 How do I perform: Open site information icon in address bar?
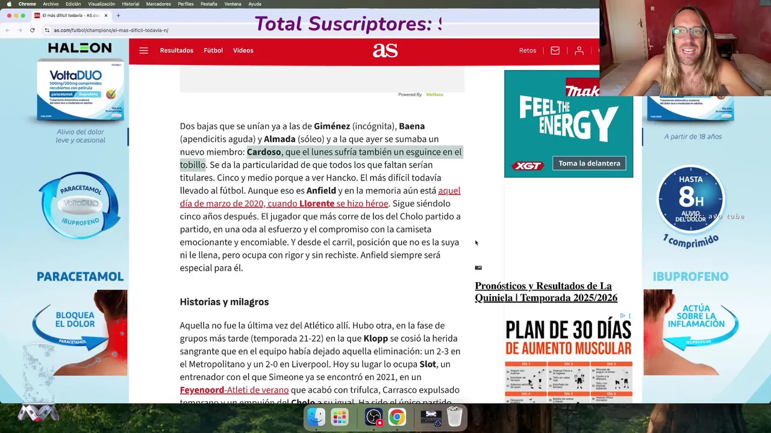47,30
